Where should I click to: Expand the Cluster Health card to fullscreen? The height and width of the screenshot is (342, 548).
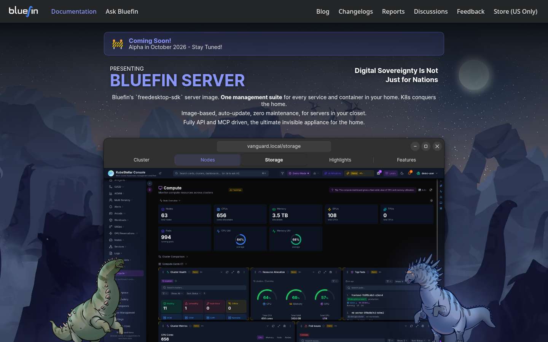pyautogui.click(x=233, y=272)
